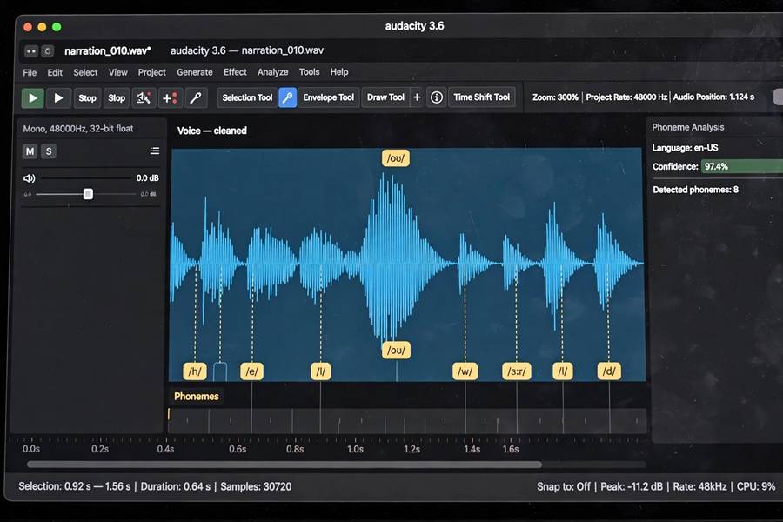Click the Stop button
Screen dimensions: 783x522
click(x=87, y=98)
